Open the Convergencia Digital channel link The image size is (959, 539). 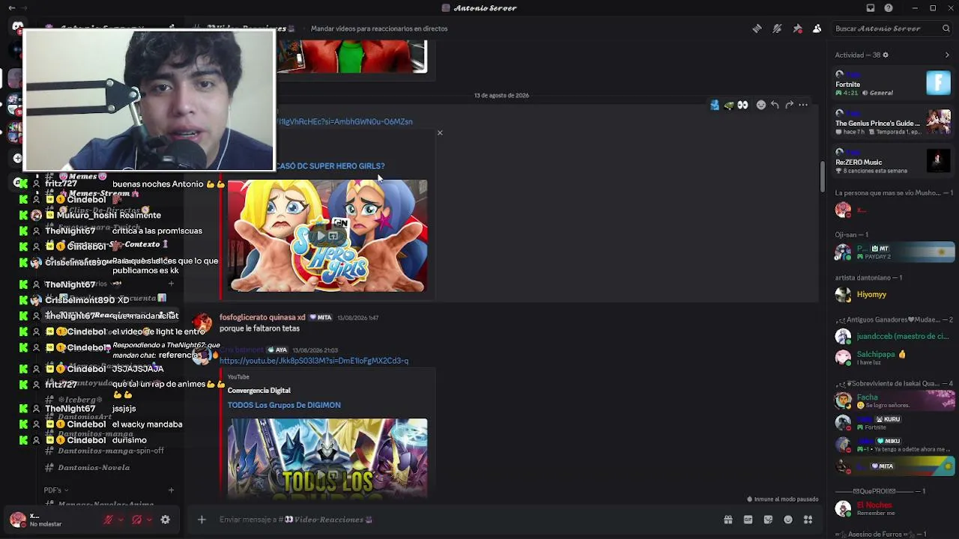pos(259,391)
